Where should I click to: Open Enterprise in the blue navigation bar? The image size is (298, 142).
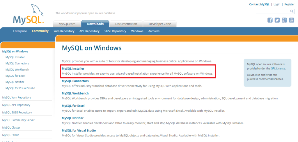(x=20, y=31)
